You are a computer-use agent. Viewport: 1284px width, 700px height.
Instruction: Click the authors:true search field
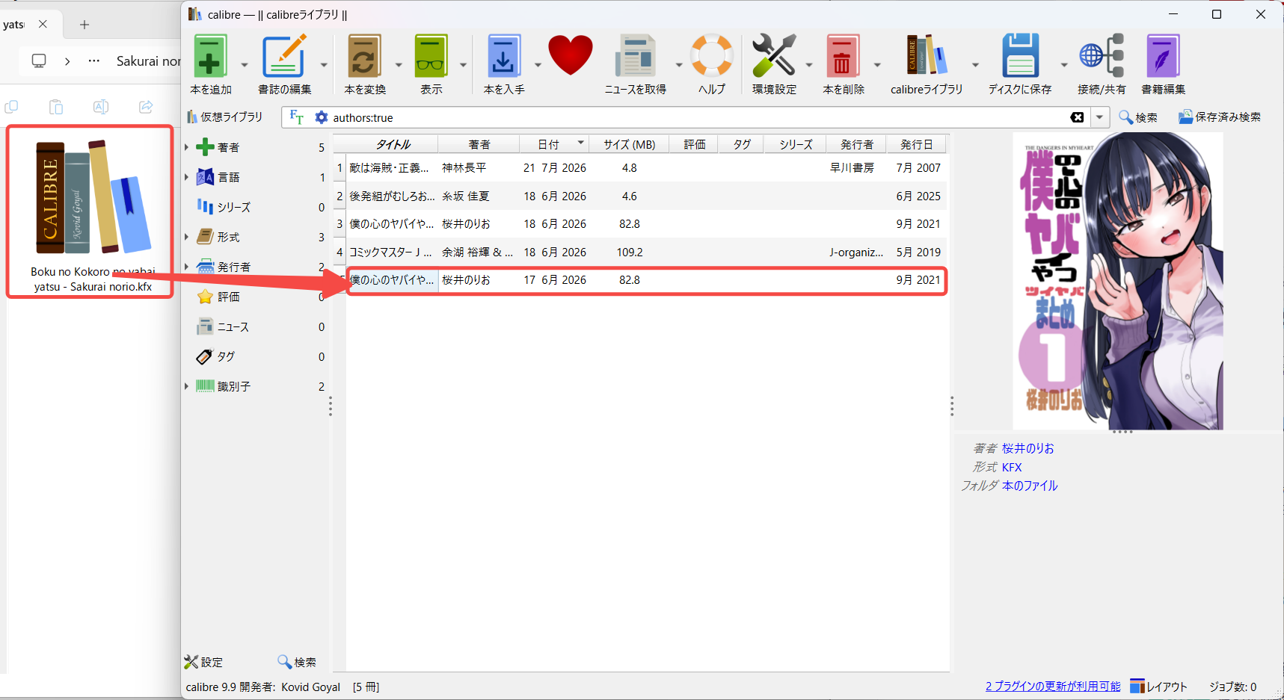(695, 117)
